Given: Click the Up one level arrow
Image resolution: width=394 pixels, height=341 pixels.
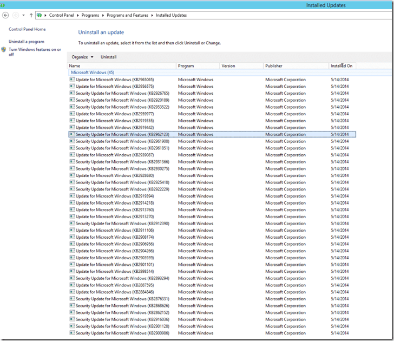Looking at the screenshot, I should pos(31,15).
